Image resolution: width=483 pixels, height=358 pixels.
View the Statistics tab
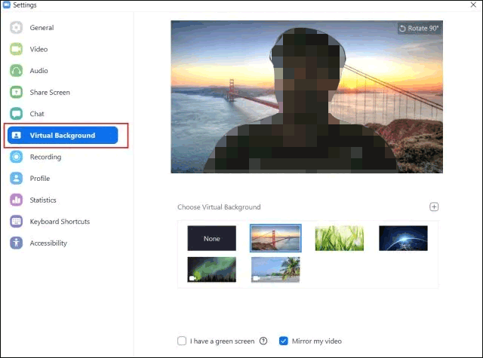(x=63, y=200)
